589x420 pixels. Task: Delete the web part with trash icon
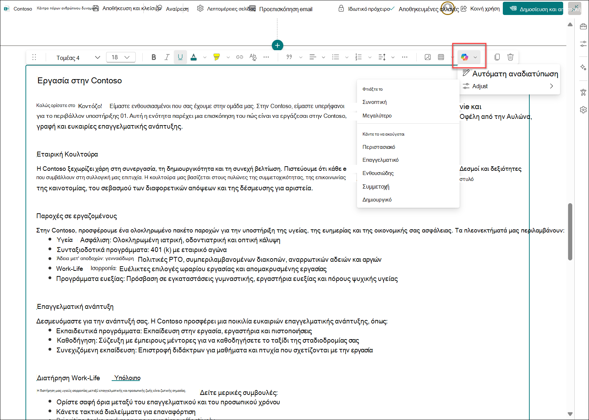(x=510, y=57)
